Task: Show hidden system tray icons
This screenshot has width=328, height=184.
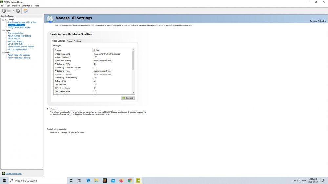Action: coord(295,180)
